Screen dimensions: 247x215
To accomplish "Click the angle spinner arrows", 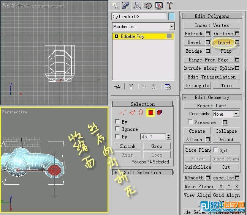I will (x=169, y=137).
